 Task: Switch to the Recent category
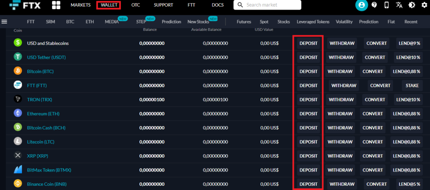click(x=411, y=22)
